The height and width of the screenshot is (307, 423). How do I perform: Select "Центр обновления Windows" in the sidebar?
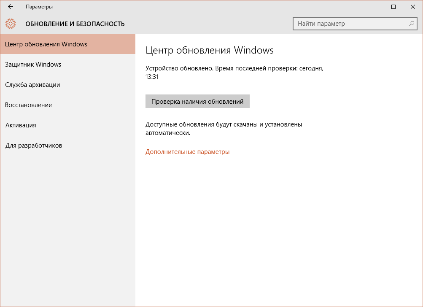68,44
